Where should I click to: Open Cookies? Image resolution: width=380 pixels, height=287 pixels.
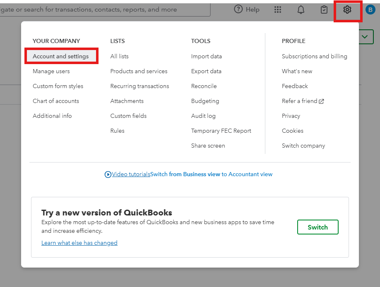pos(293,131)
